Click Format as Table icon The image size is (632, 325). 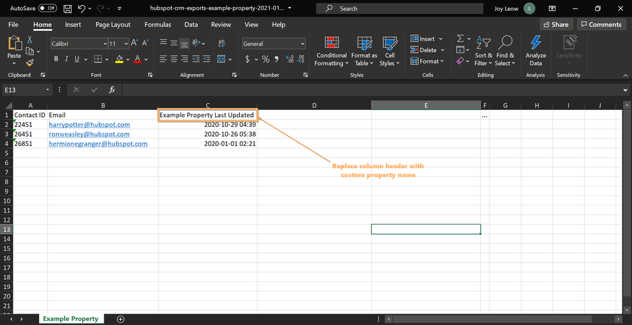pos(364,43)
